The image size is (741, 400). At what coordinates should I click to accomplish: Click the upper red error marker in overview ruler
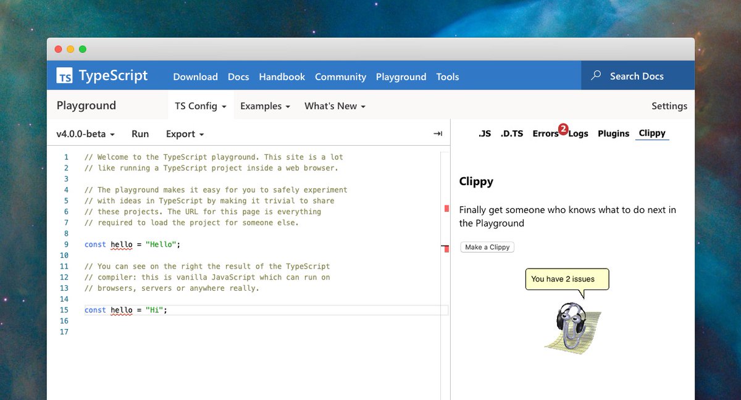(x=446, y=209)
